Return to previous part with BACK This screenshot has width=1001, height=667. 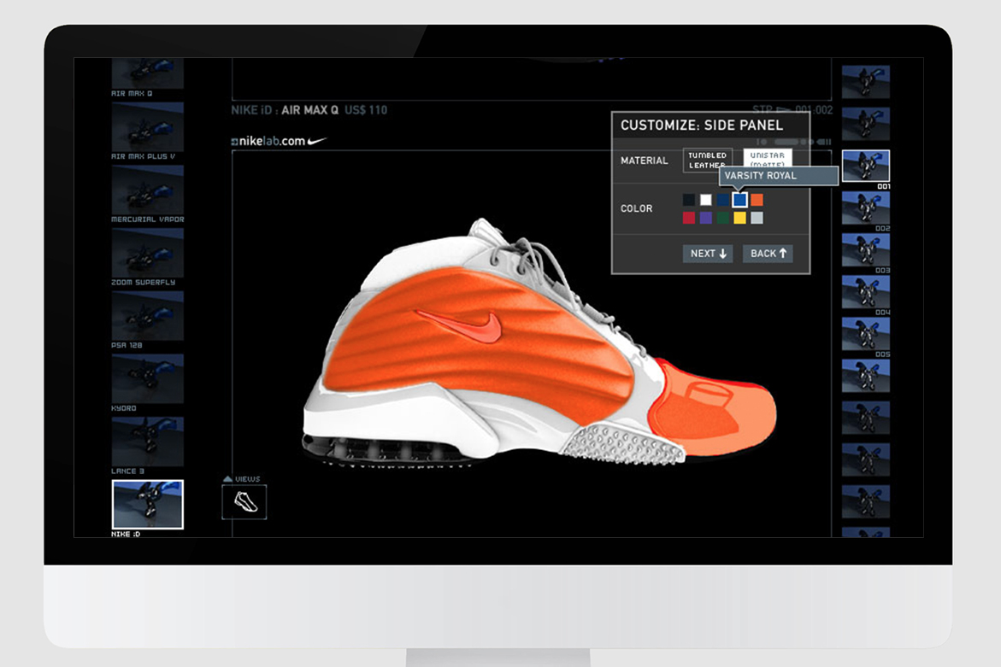click(768, 254)
